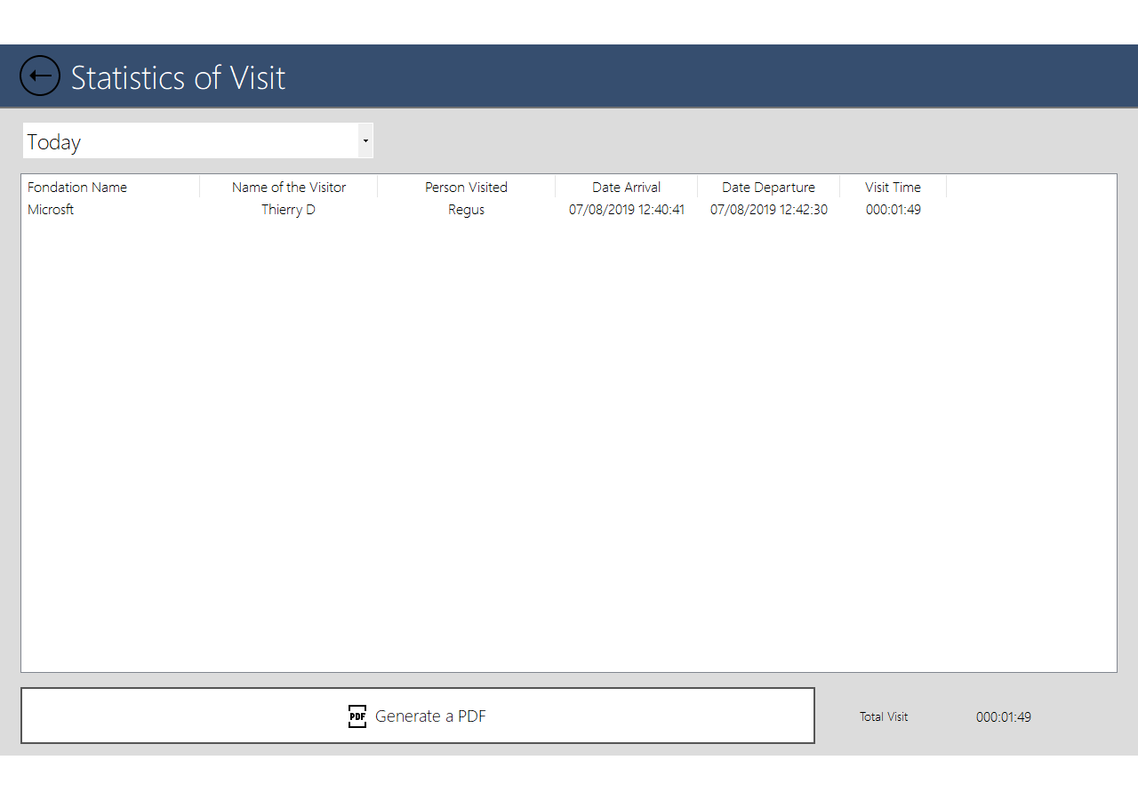Sort by Date Arrival column header

626,188
